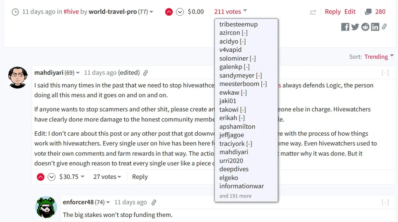The width and height of the screenshot is (398, 222).
Task: Select erikah in voters list
Action: point(228,118)
